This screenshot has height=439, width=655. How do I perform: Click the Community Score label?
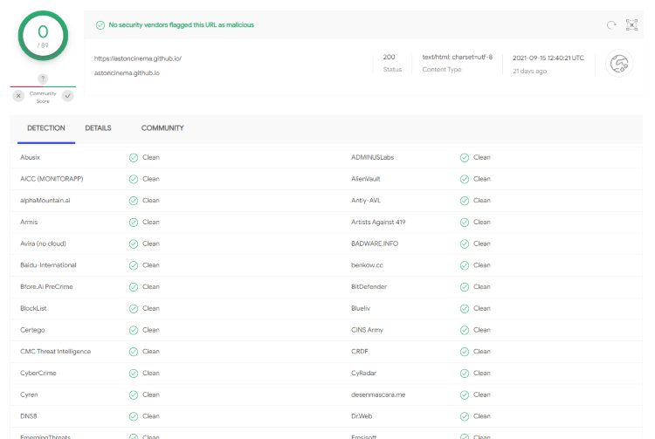click(x=43, y=97)
